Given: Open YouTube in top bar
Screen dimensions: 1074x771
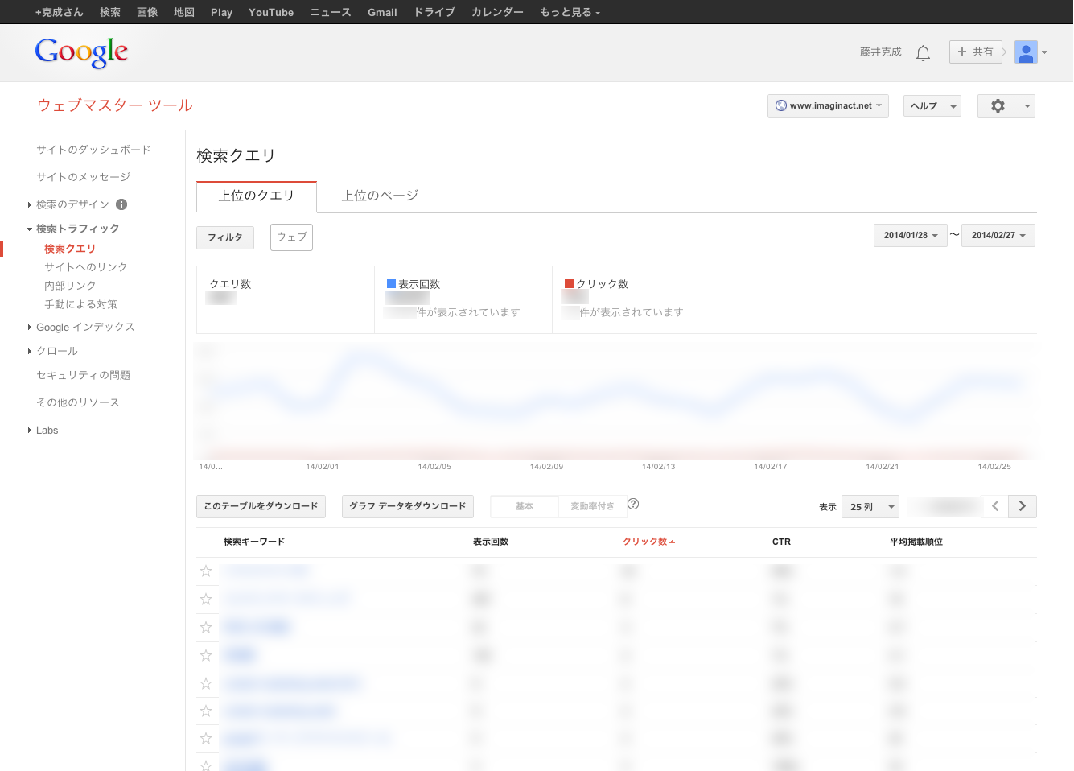Looking at the screenshot, I should [271, 12].
